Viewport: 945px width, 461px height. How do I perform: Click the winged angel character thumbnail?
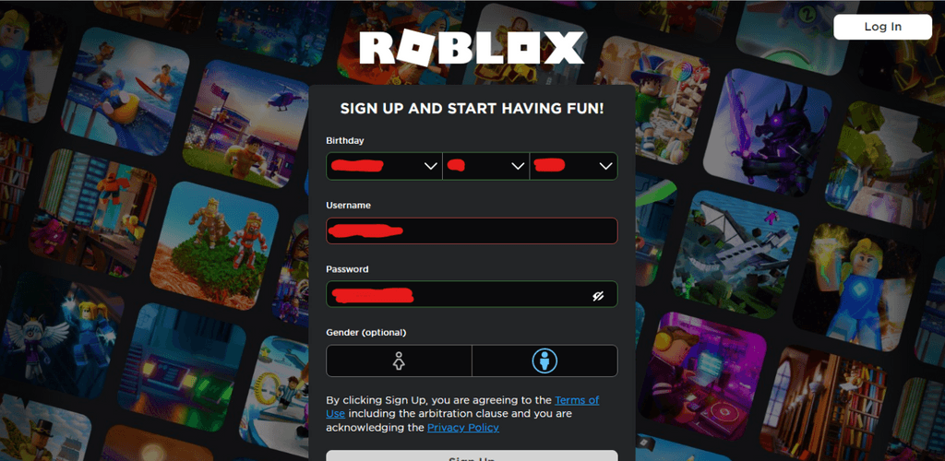coord(60,336)
